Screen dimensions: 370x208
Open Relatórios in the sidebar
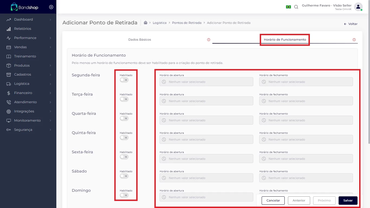point(22,29)
